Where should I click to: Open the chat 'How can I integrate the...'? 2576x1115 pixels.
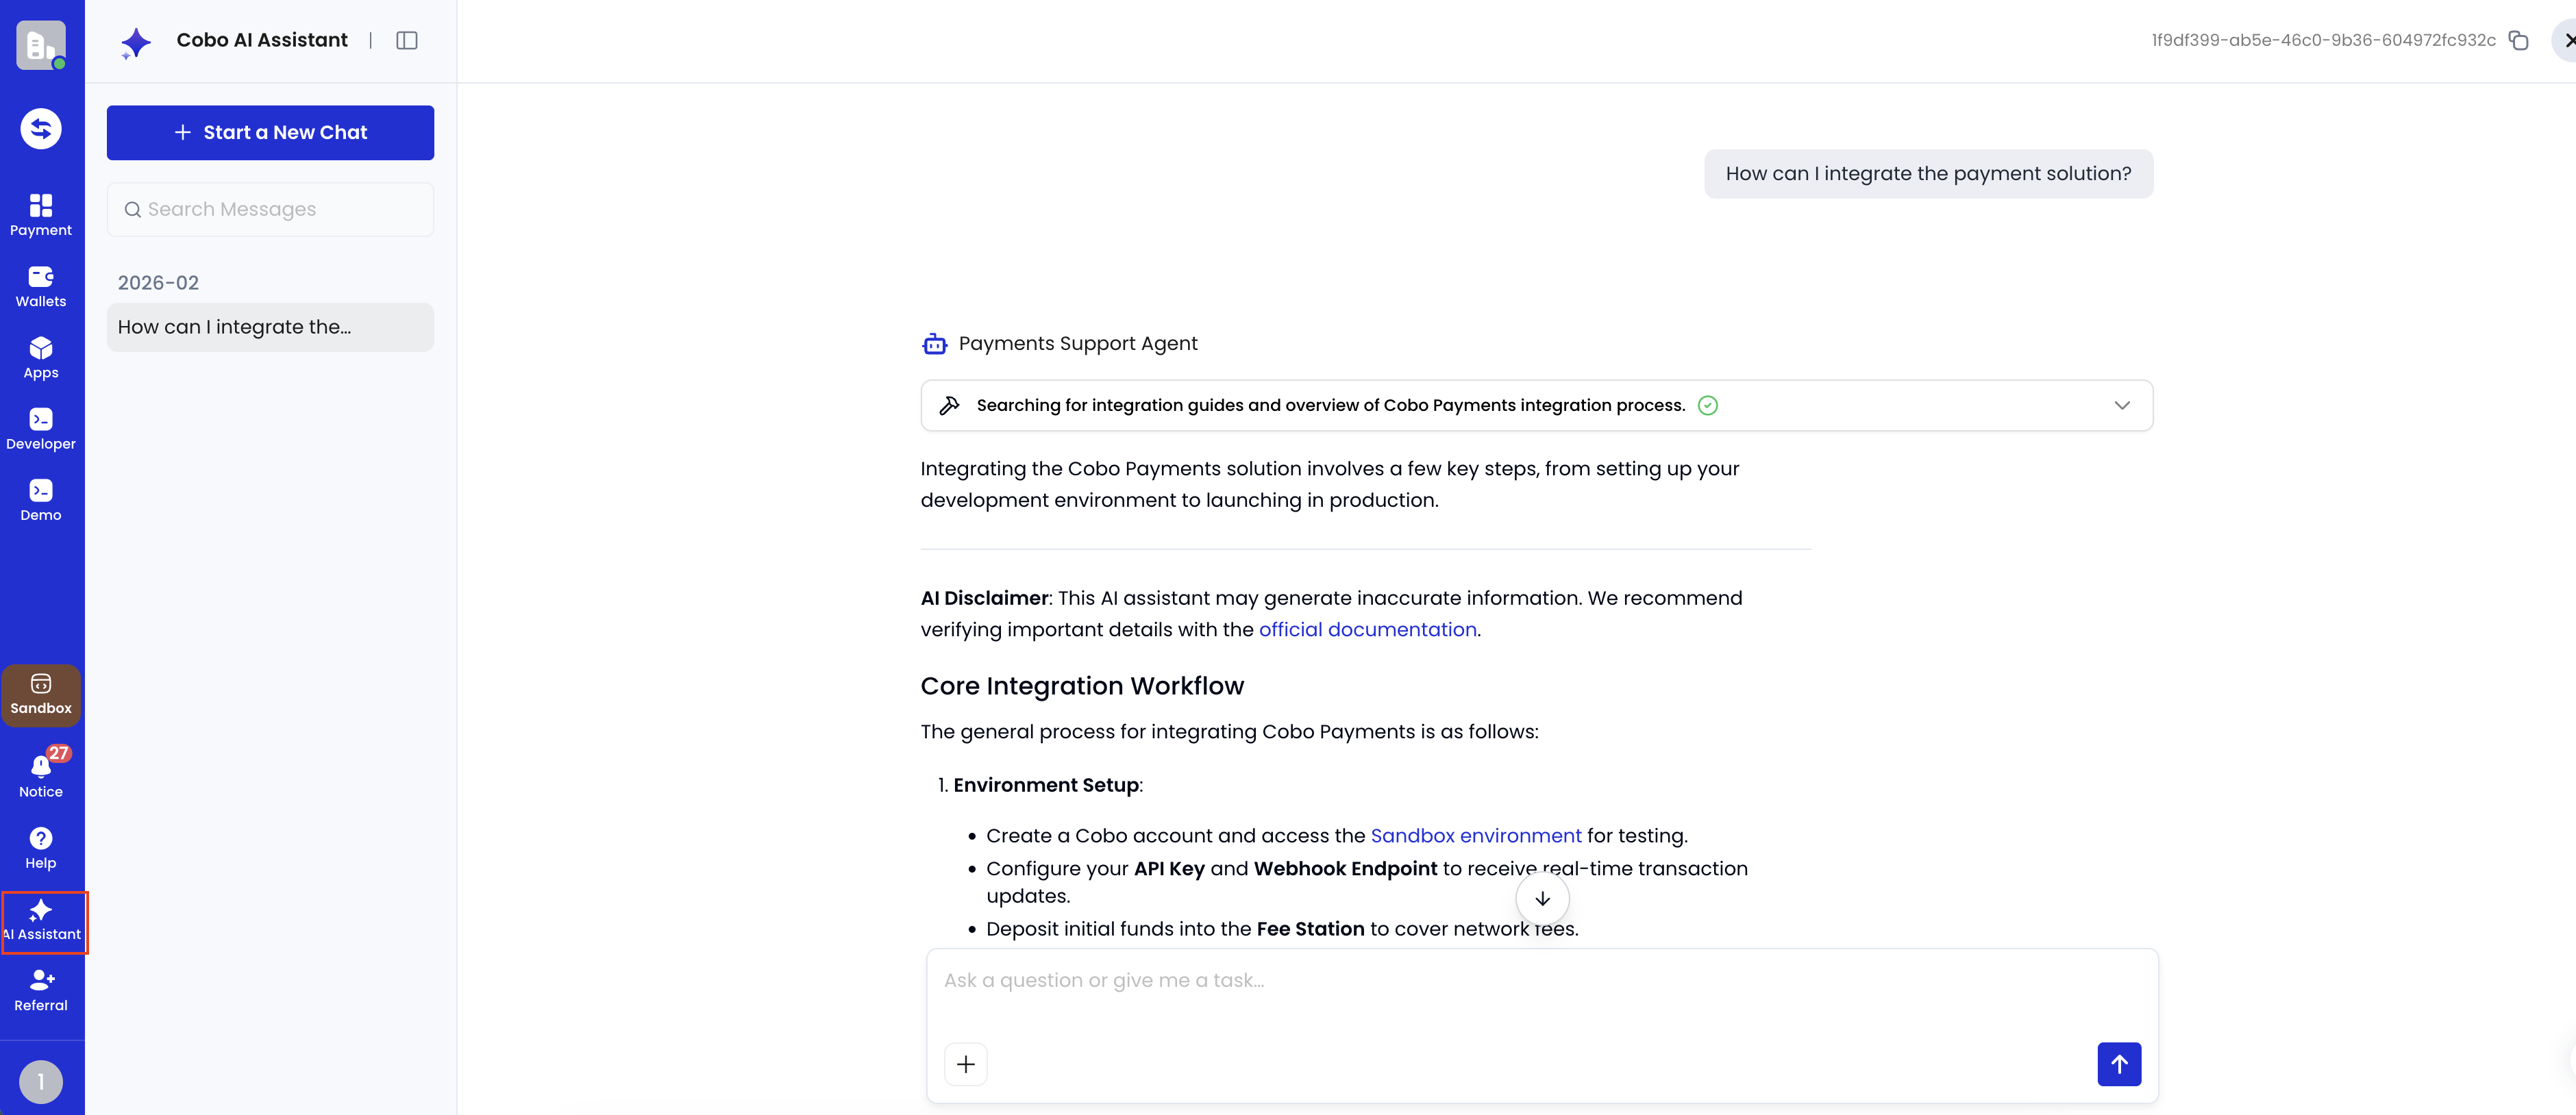point(269,327)
